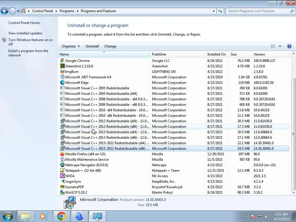296x222 pixels.
Task: Sort the list by Name column
Action: 104,54
